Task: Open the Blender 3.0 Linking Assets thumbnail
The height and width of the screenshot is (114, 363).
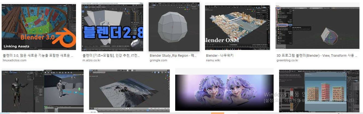Action: [x=39, y=27]
